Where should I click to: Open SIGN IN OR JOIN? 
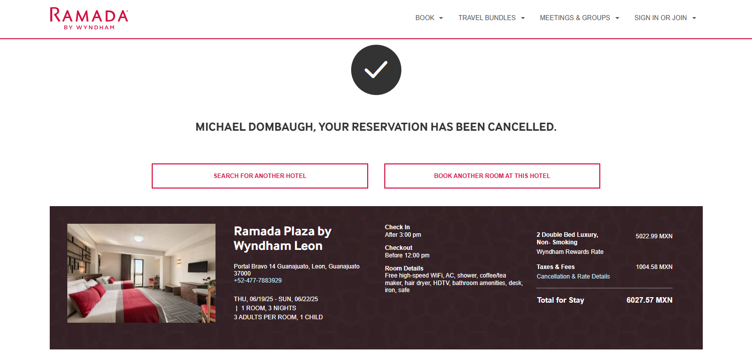coord(661,18)
